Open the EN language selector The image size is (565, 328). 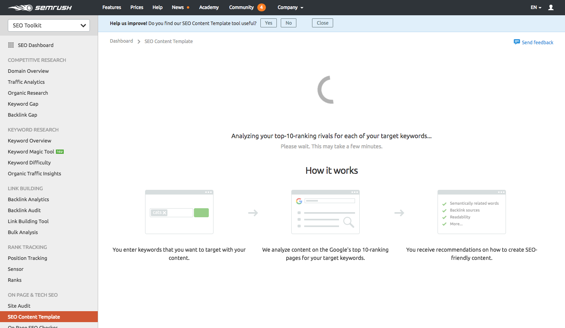coord(536,7)
